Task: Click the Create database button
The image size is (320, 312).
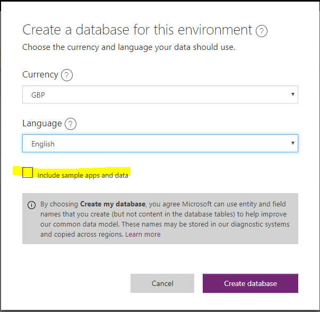Action: (250, 283)
